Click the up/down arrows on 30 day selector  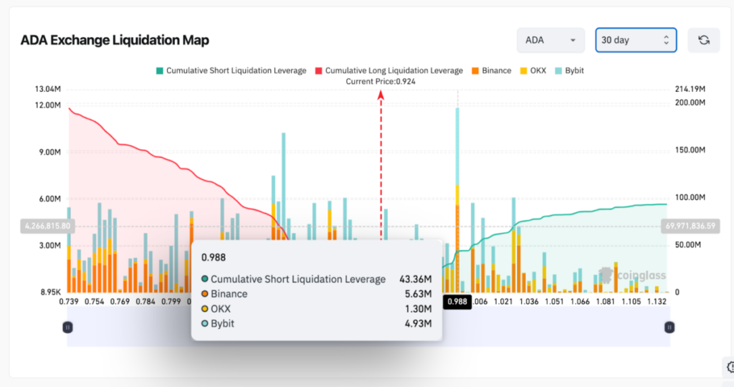click(666, 40)
